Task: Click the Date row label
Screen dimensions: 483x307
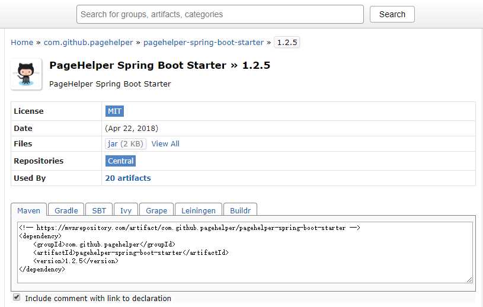Action: (23, 129)
